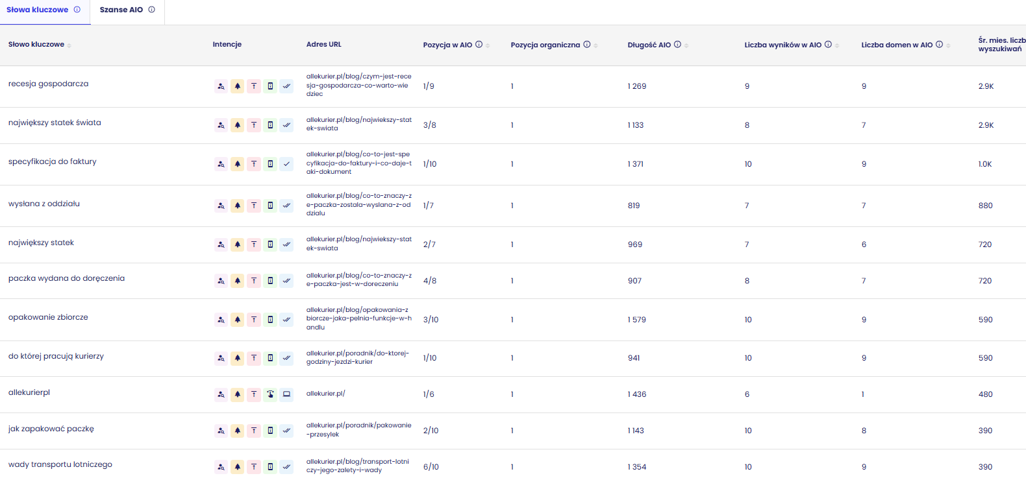Click info icon next to Słowa kluczowe tab
This screenshot has height=478, width=1026.
point(77,10)
